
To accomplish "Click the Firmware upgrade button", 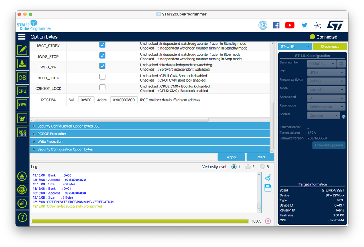I will [x=329, y=145].
